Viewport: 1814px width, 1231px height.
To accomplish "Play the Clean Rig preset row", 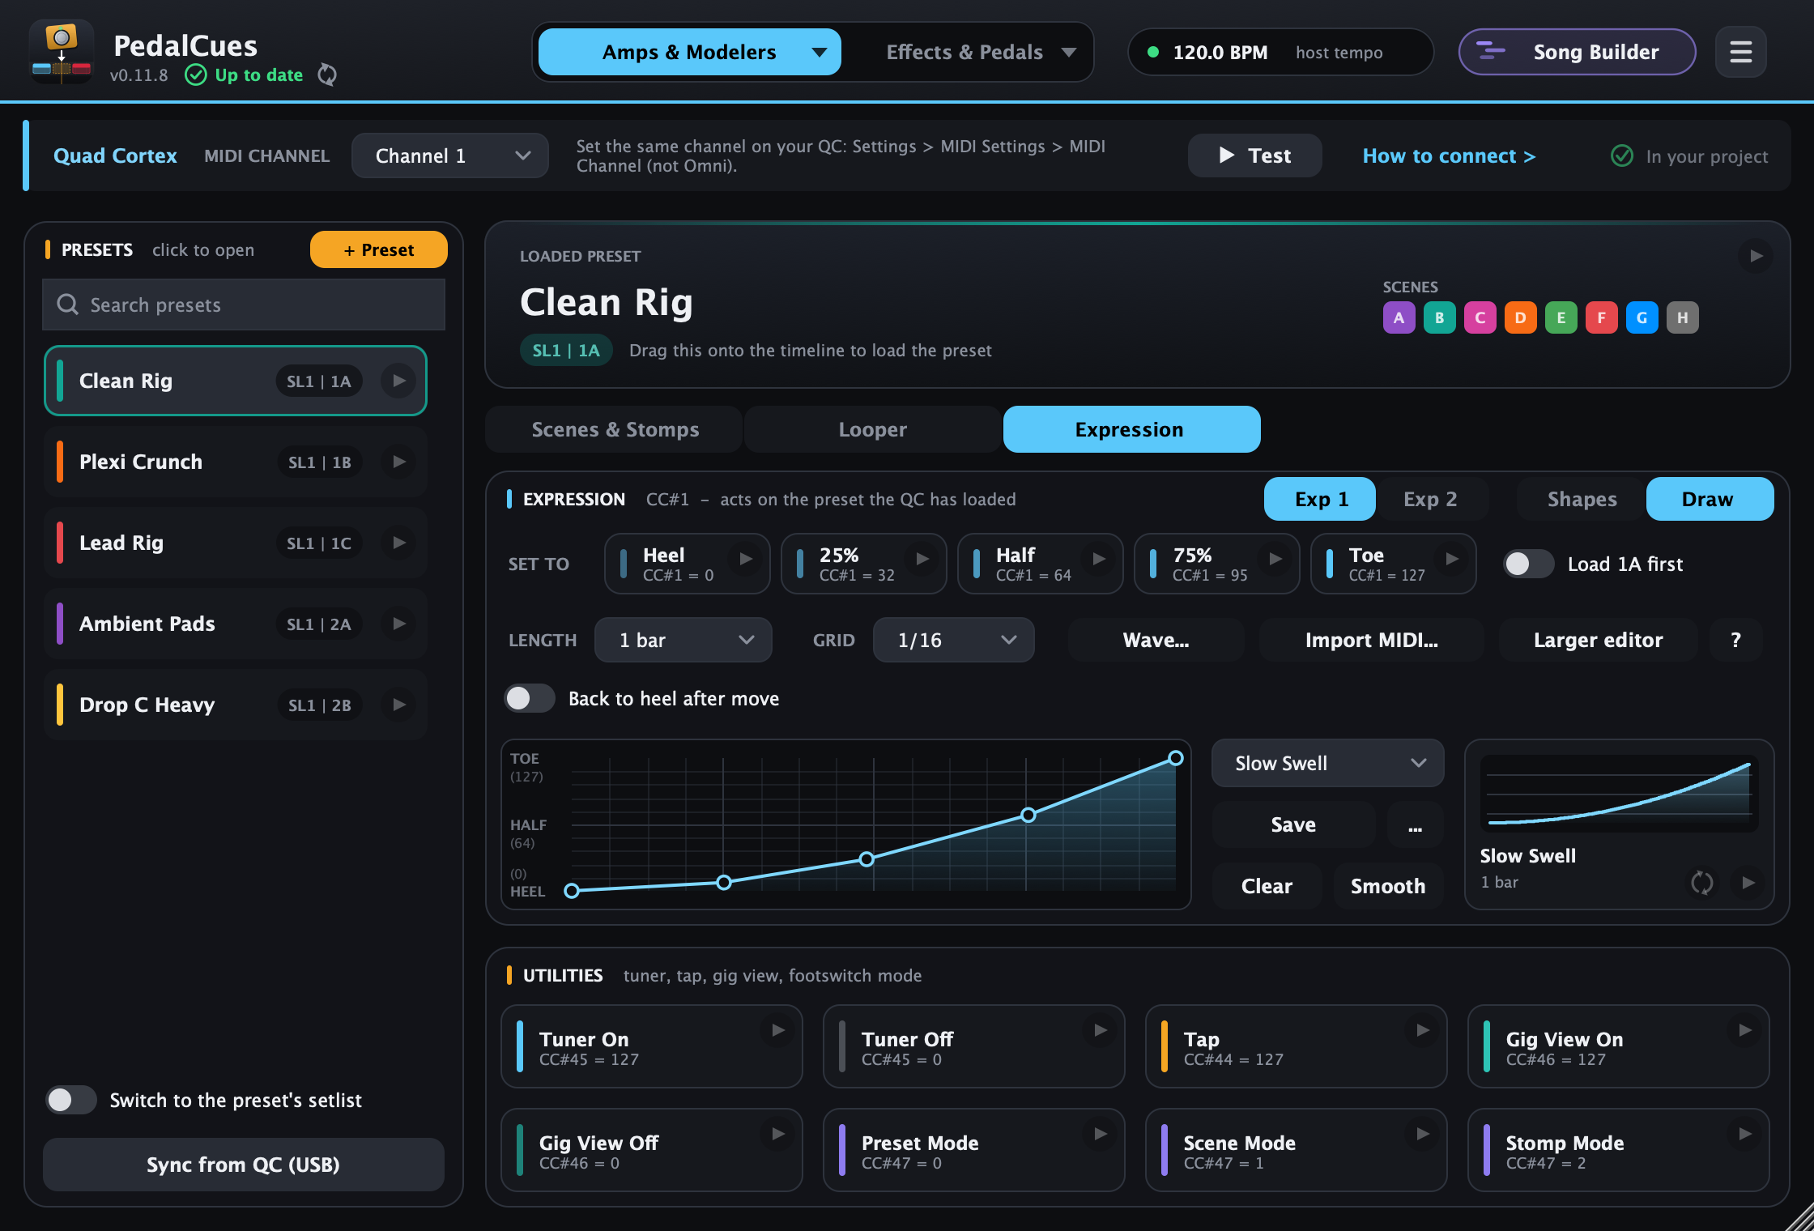I will tap(398, 381).
